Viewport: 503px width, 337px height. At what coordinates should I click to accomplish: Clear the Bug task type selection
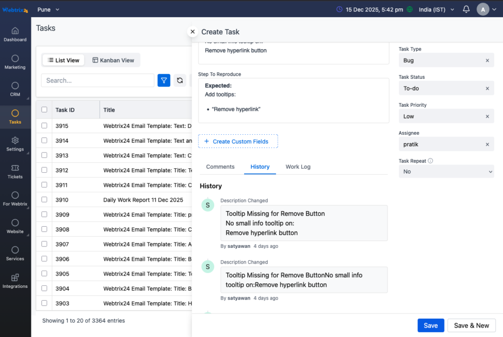[x=487, y=61]
